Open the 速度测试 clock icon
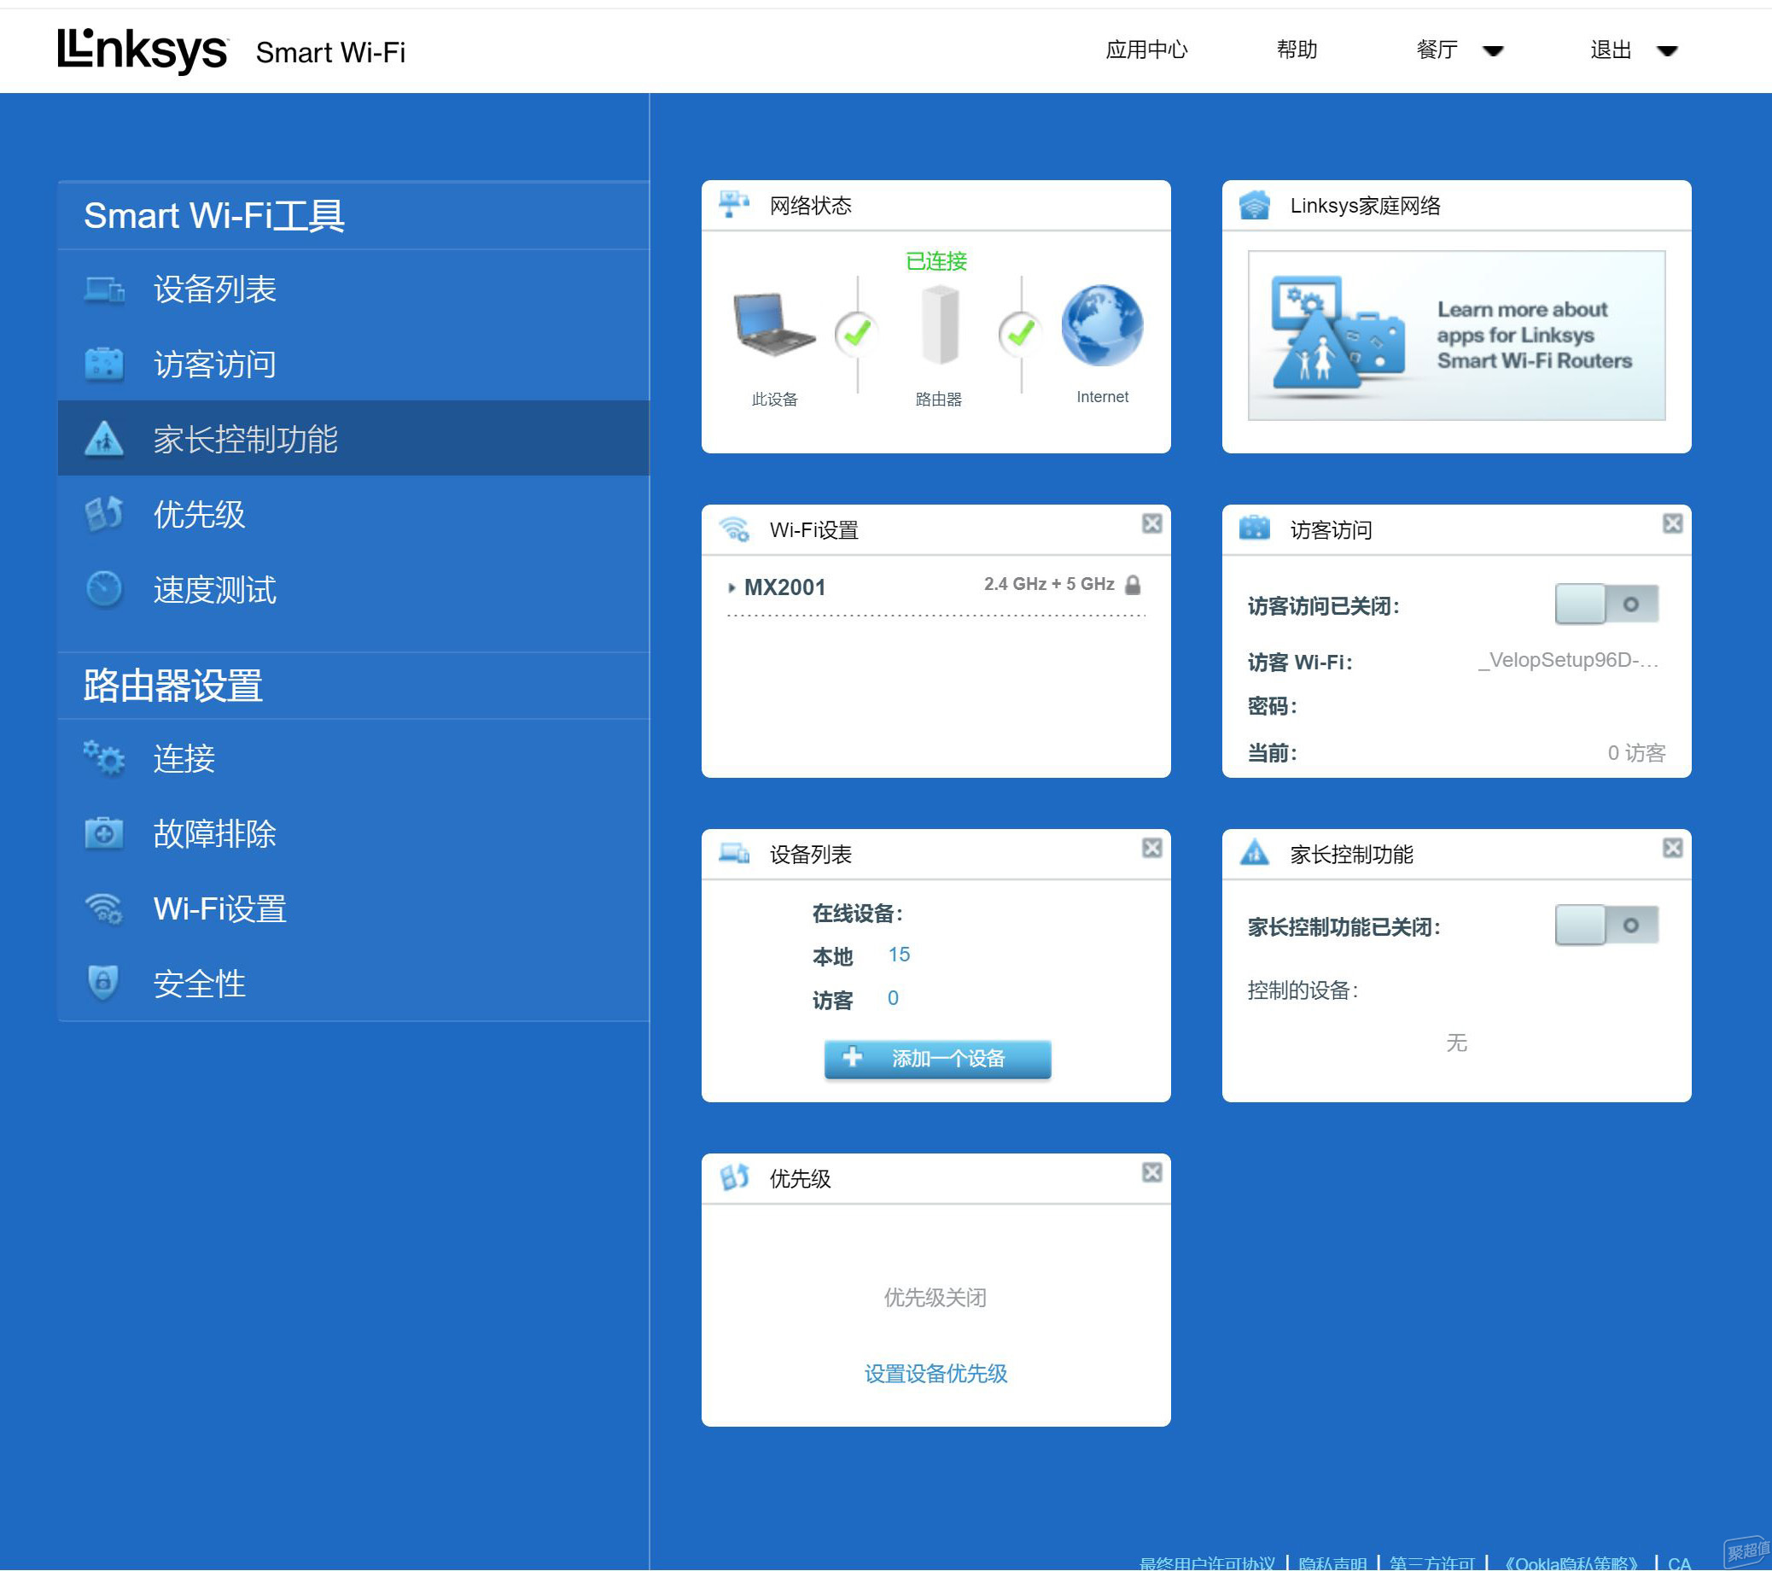Viewport: 1772px width, 1571px height. [x=104, y=590]
